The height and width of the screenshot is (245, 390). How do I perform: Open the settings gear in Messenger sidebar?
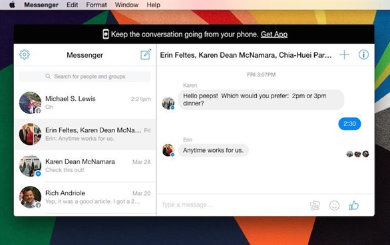click(x=25, y=54)
